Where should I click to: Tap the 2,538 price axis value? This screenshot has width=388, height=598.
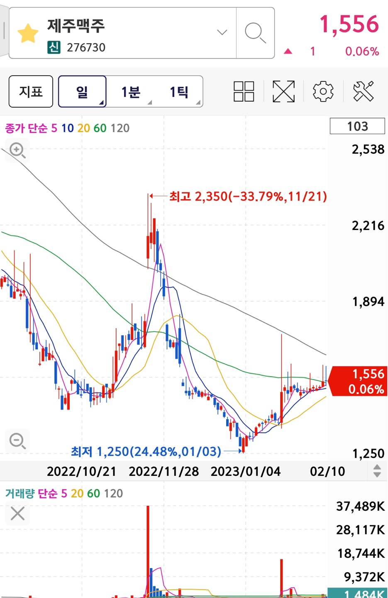click(x=368, y=149)
